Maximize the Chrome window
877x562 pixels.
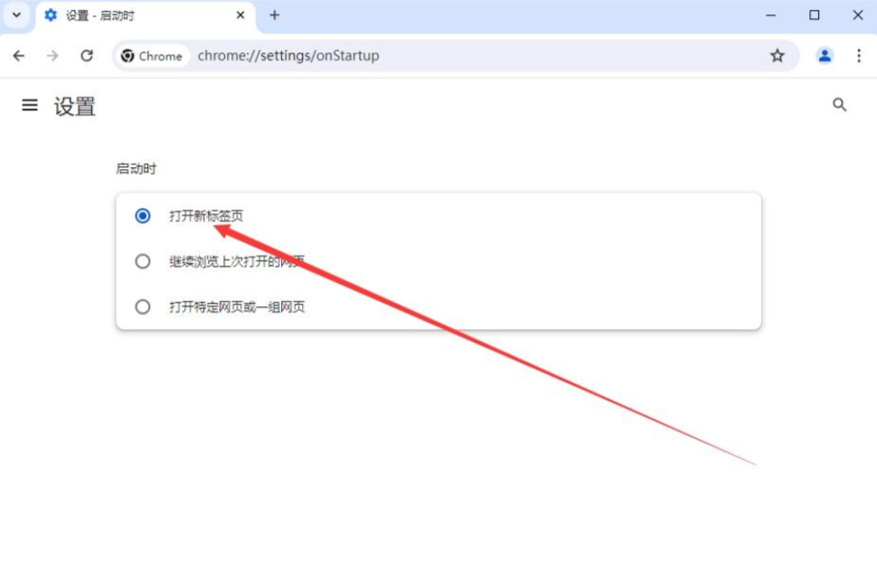(x=815, y=15)
